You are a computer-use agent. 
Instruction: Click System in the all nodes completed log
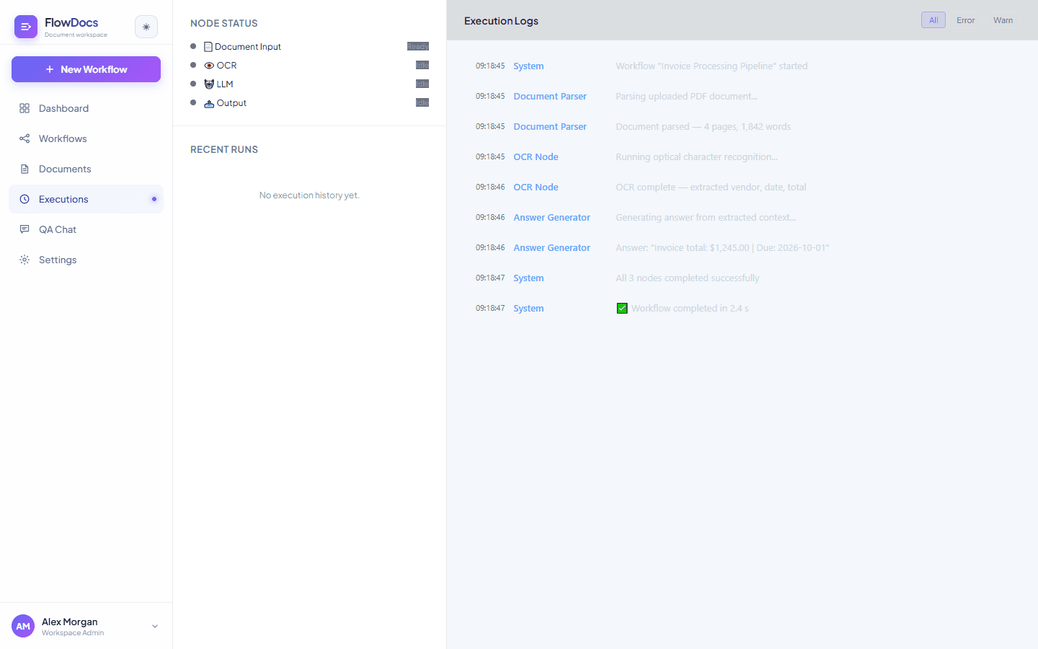point(528,278)
